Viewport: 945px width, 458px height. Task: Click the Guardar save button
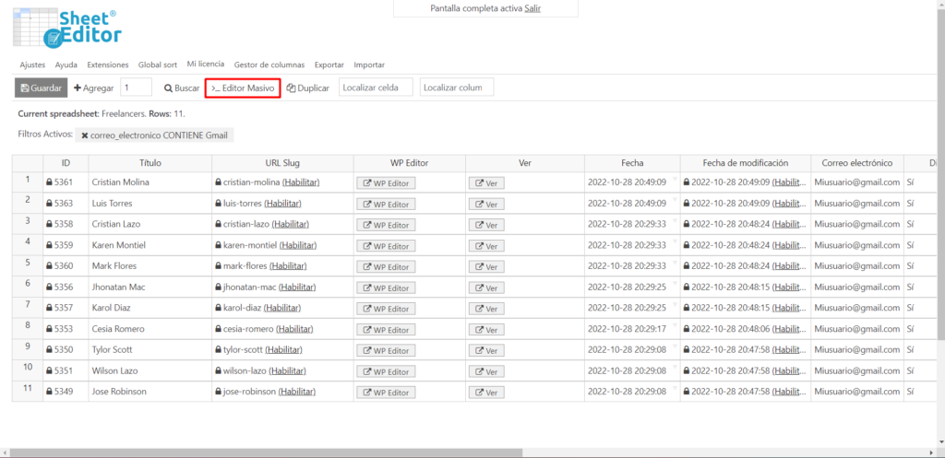point(41,88)
